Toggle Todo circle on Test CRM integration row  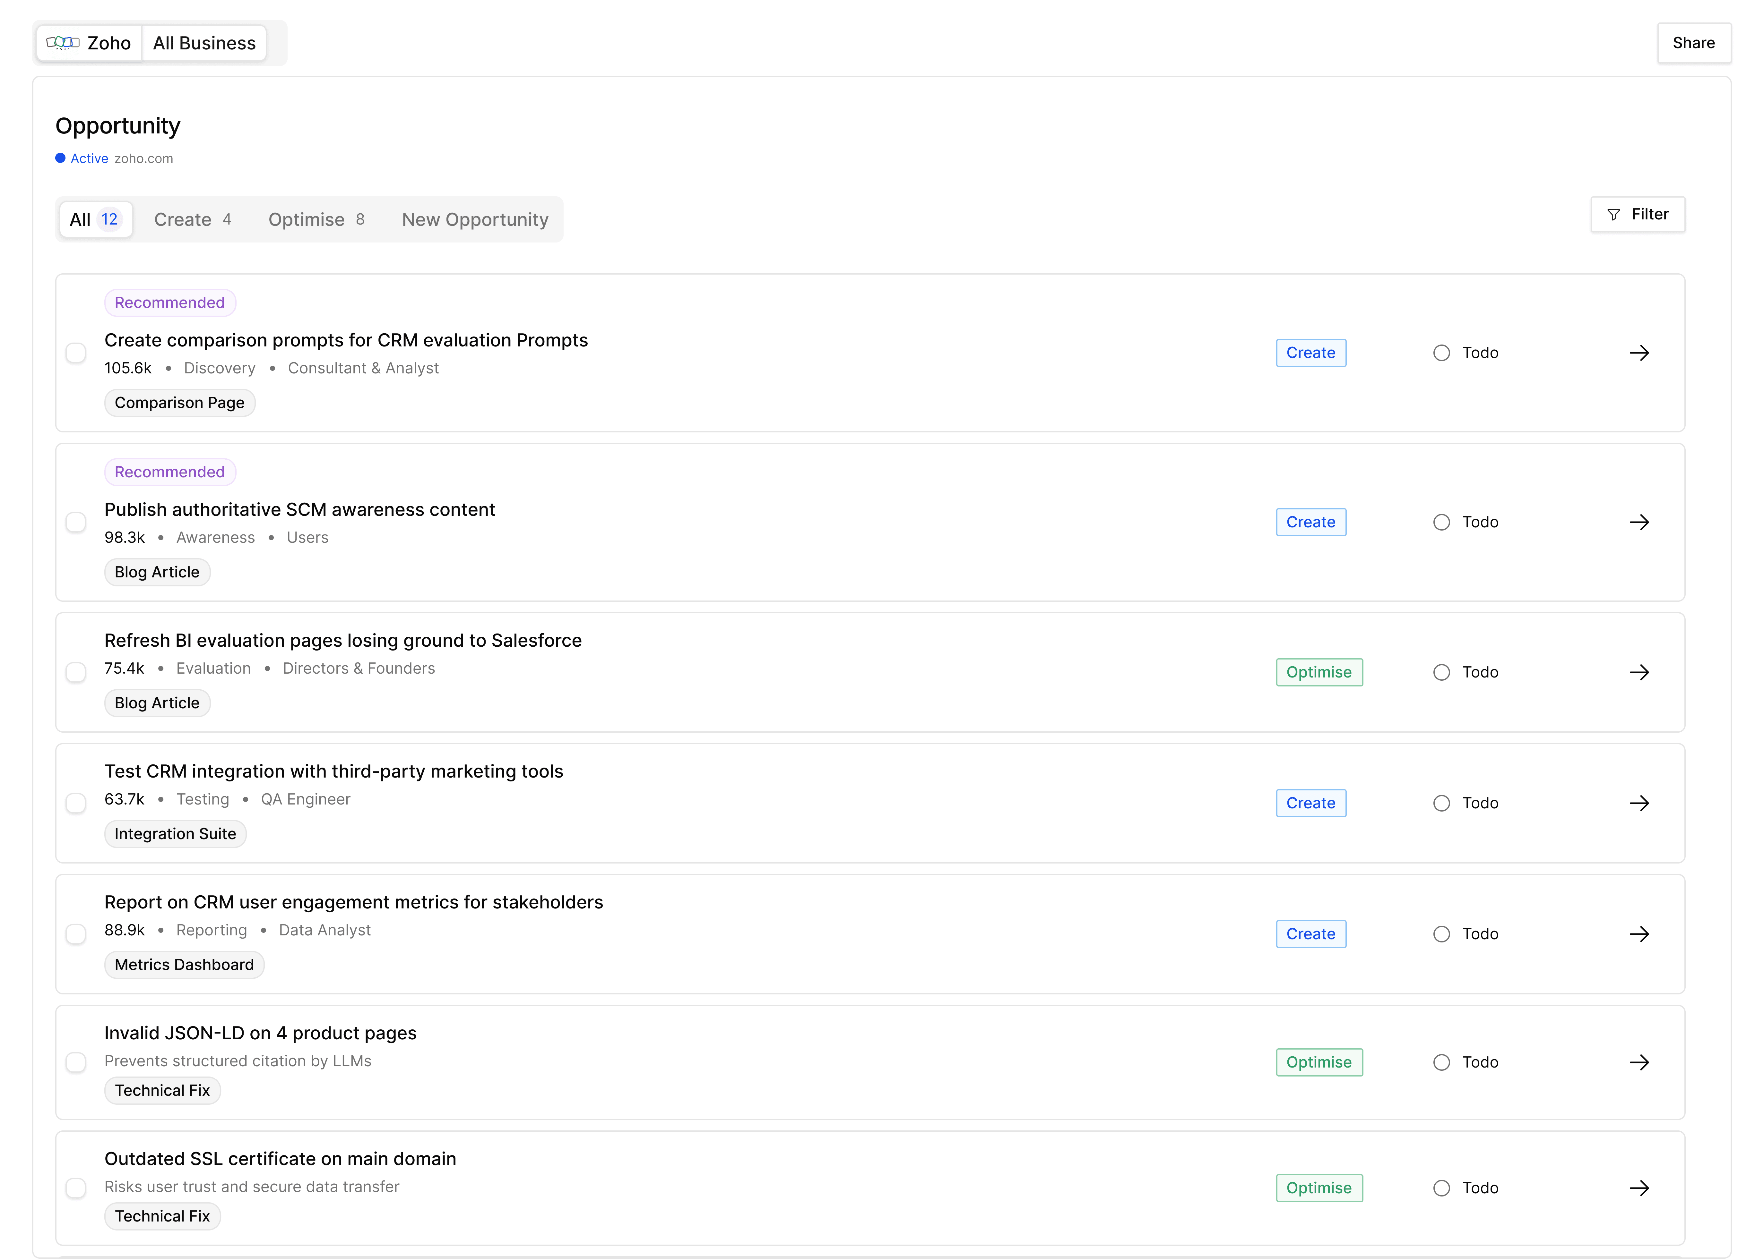[1442, 803]
